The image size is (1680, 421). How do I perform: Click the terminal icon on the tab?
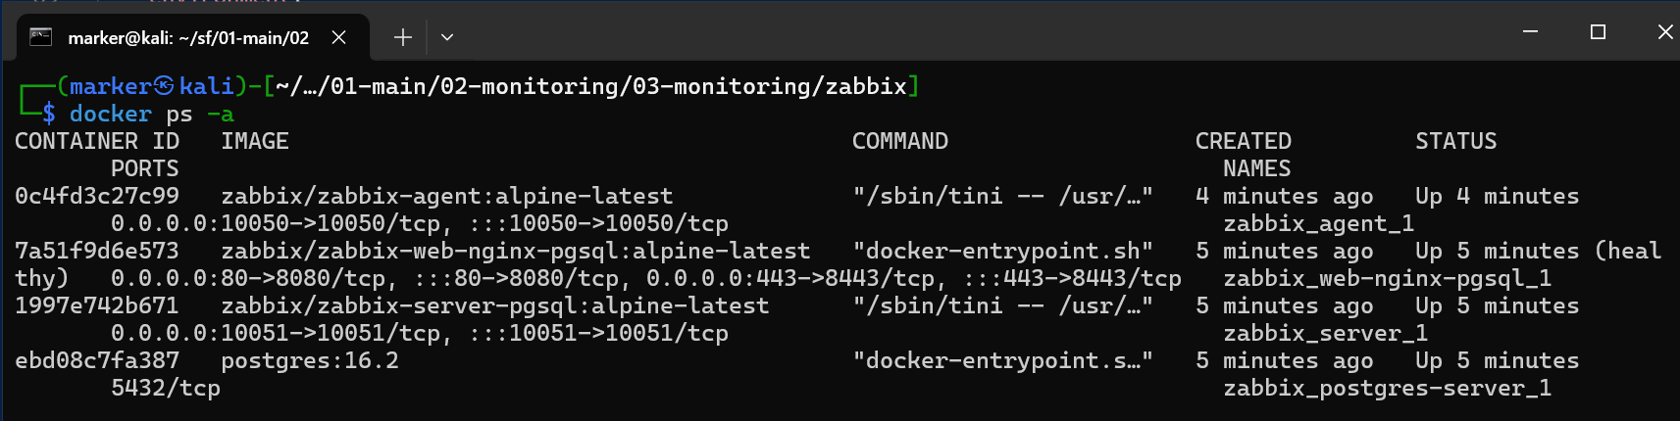pos(40,37)
